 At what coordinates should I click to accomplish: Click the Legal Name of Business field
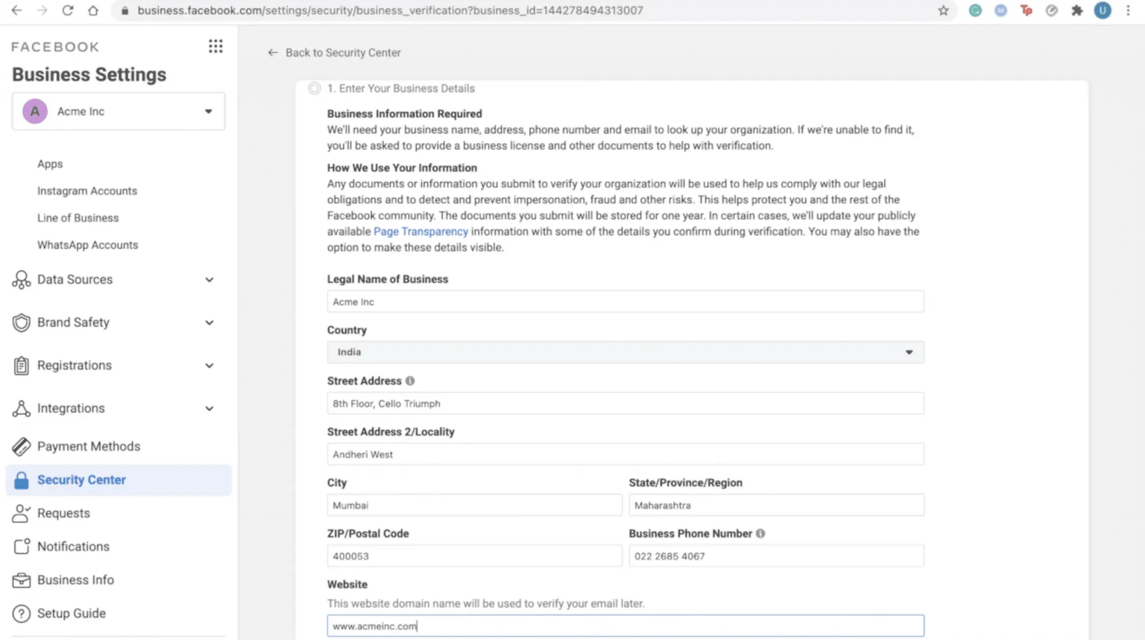[625, 302]
